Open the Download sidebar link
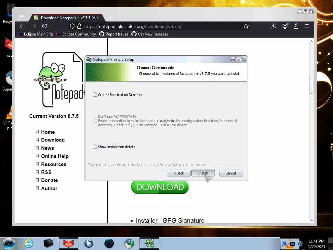 53,140
